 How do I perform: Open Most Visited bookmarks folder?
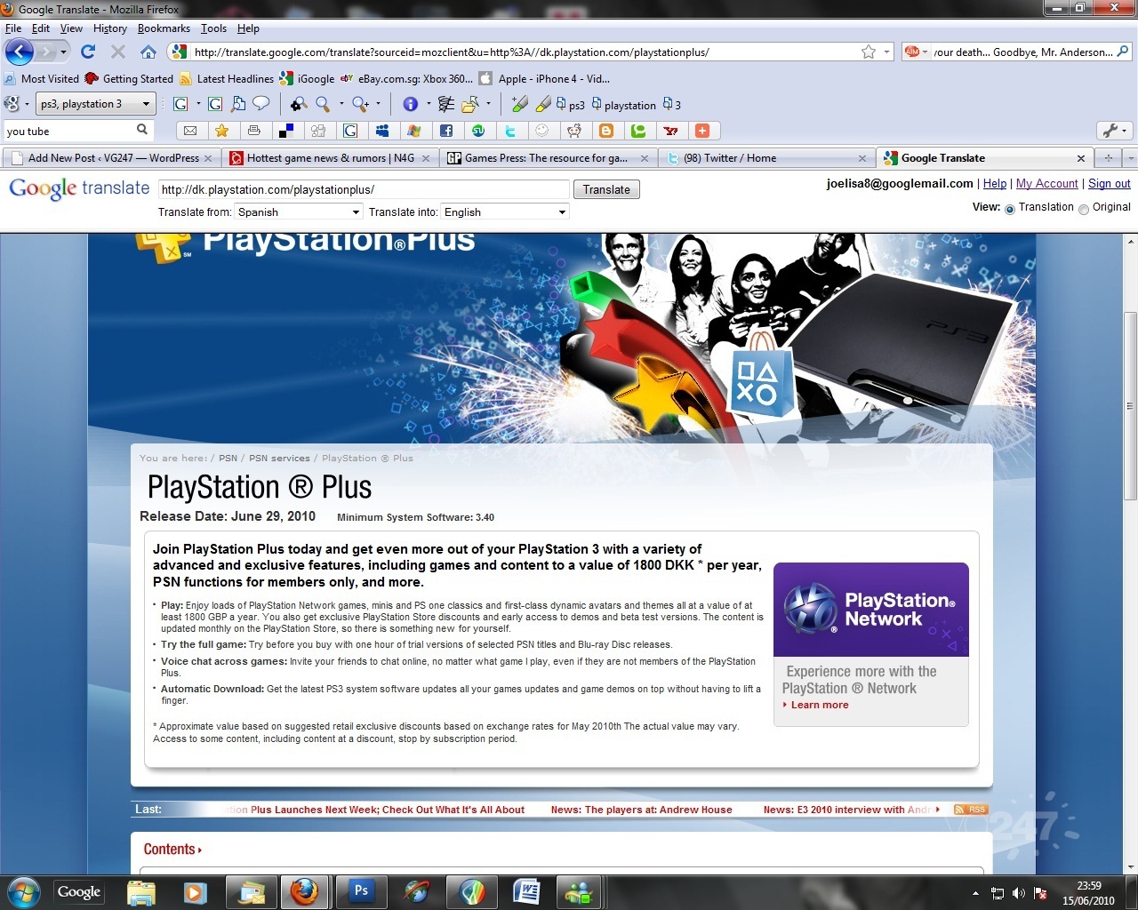pyautogui.click(x=43, y=78)
